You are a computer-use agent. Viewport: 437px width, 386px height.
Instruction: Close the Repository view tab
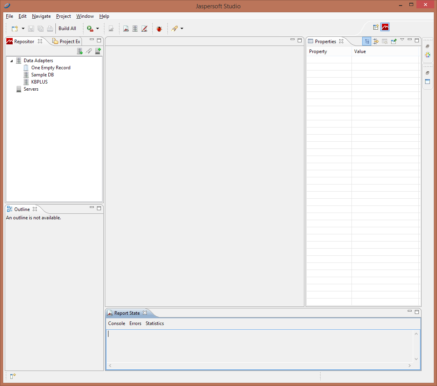pyautogui.click(x=40, y=41)
